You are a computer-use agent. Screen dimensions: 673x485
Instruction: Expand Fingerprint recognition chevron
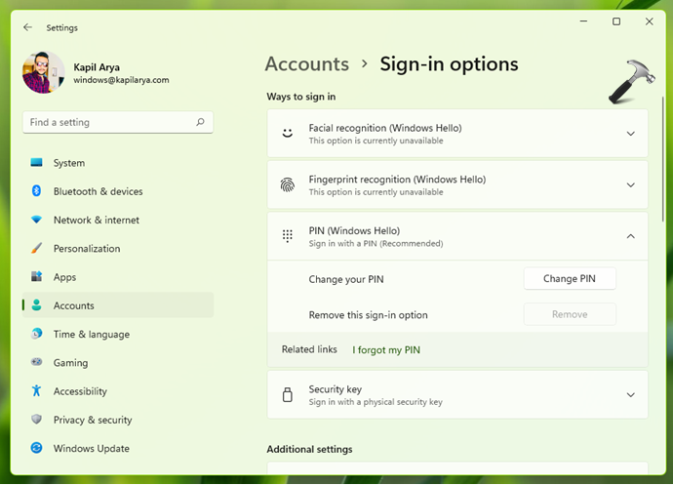630,185
